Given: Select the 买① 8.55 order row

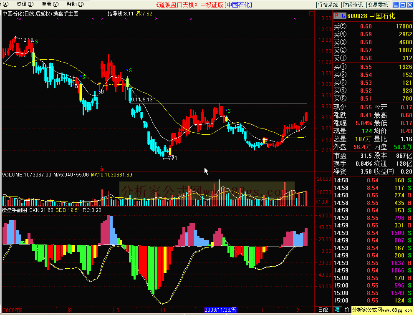Looking at the screenshot, I should (373, 67).
